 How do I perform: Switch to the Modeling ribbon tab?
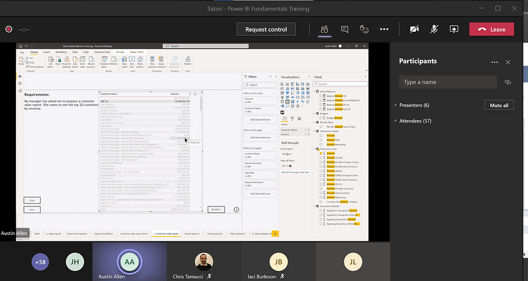pyautogui.click(x=61, y=52)
